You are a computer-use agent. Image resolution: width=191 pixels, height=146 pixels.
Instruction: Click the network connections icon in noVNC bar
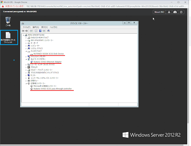(169, 12)
